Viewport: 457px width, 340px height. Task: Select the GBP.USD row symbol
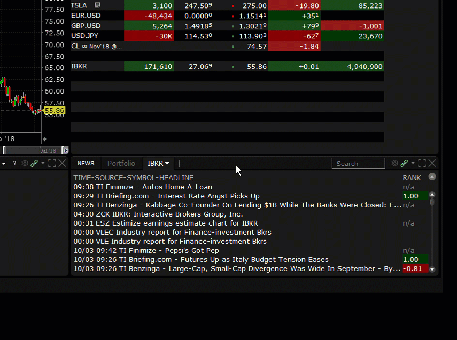coord(86,26)
